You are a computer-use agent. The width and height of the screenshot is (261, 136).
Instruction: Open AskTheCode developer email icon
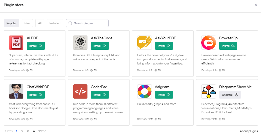95,70
